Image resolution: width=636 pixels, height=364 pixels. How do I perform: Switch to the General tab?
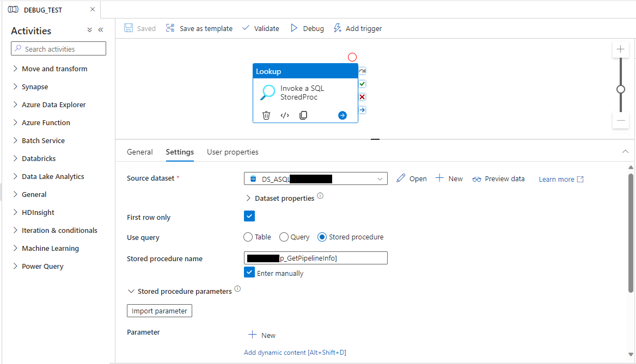139,152
